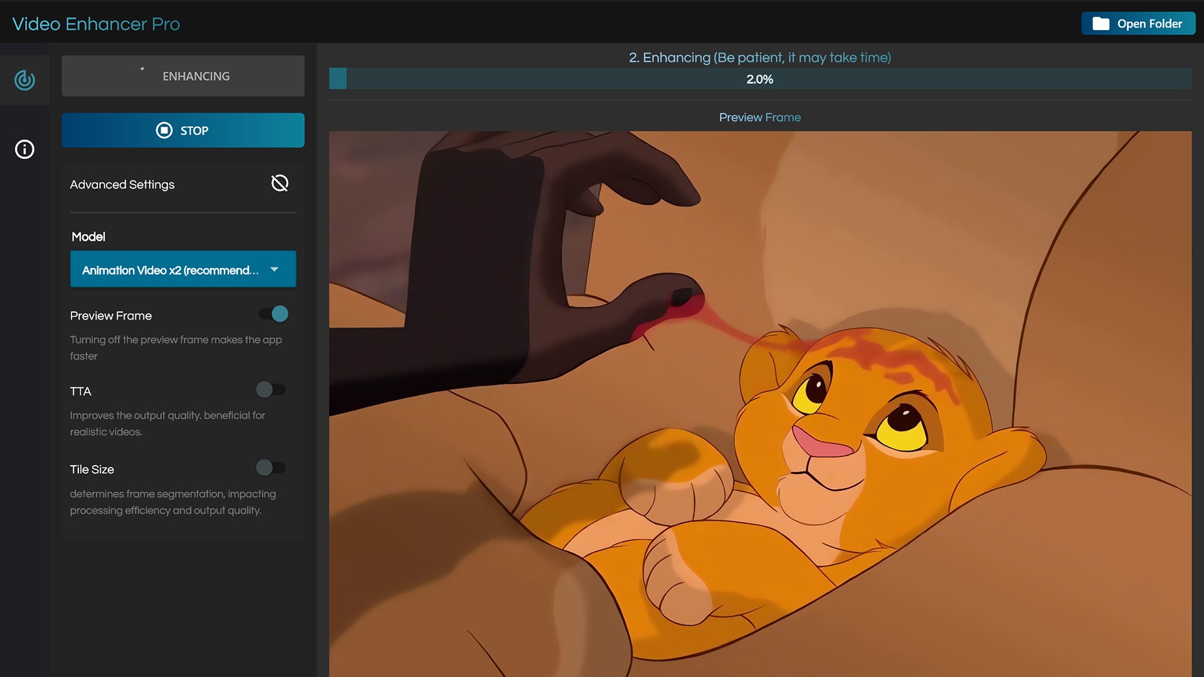Click the loading spinner dot beside ENHANCING

(142, 69)
